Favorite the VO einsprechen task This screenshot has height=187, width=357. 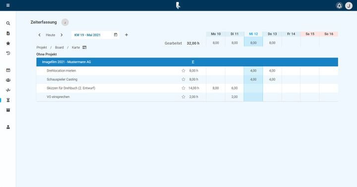click(183, 97)
